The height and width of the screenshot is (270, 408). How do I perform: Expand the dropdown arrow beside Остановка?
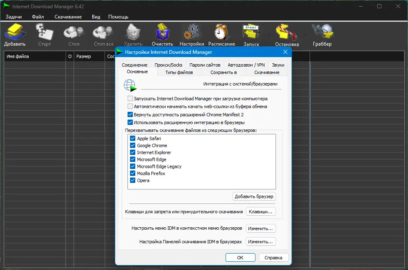(304, 35)
